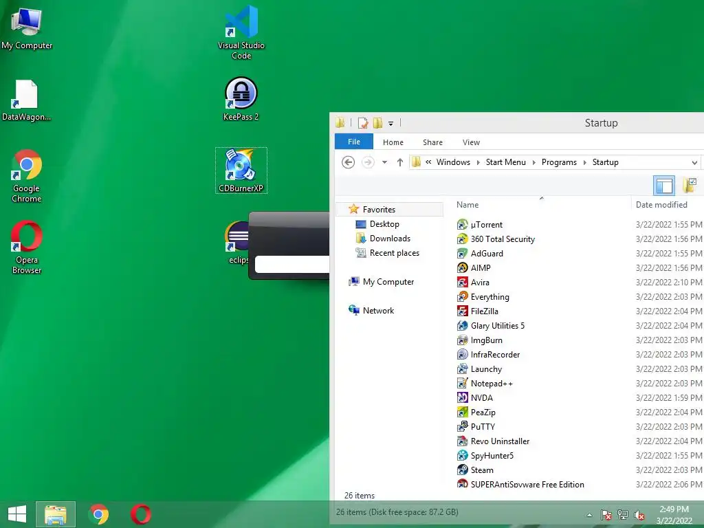Go up one folder level
Screen dimensions: 704x528
tap(399, 162)
